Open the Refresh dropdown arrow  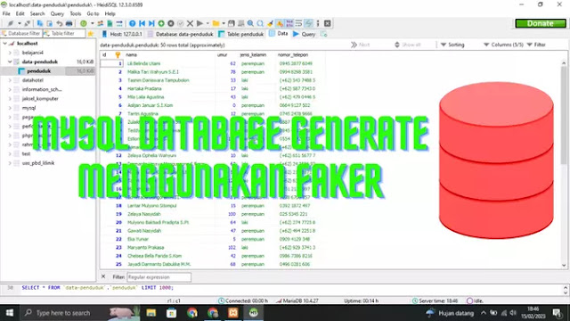pos(92,23)
